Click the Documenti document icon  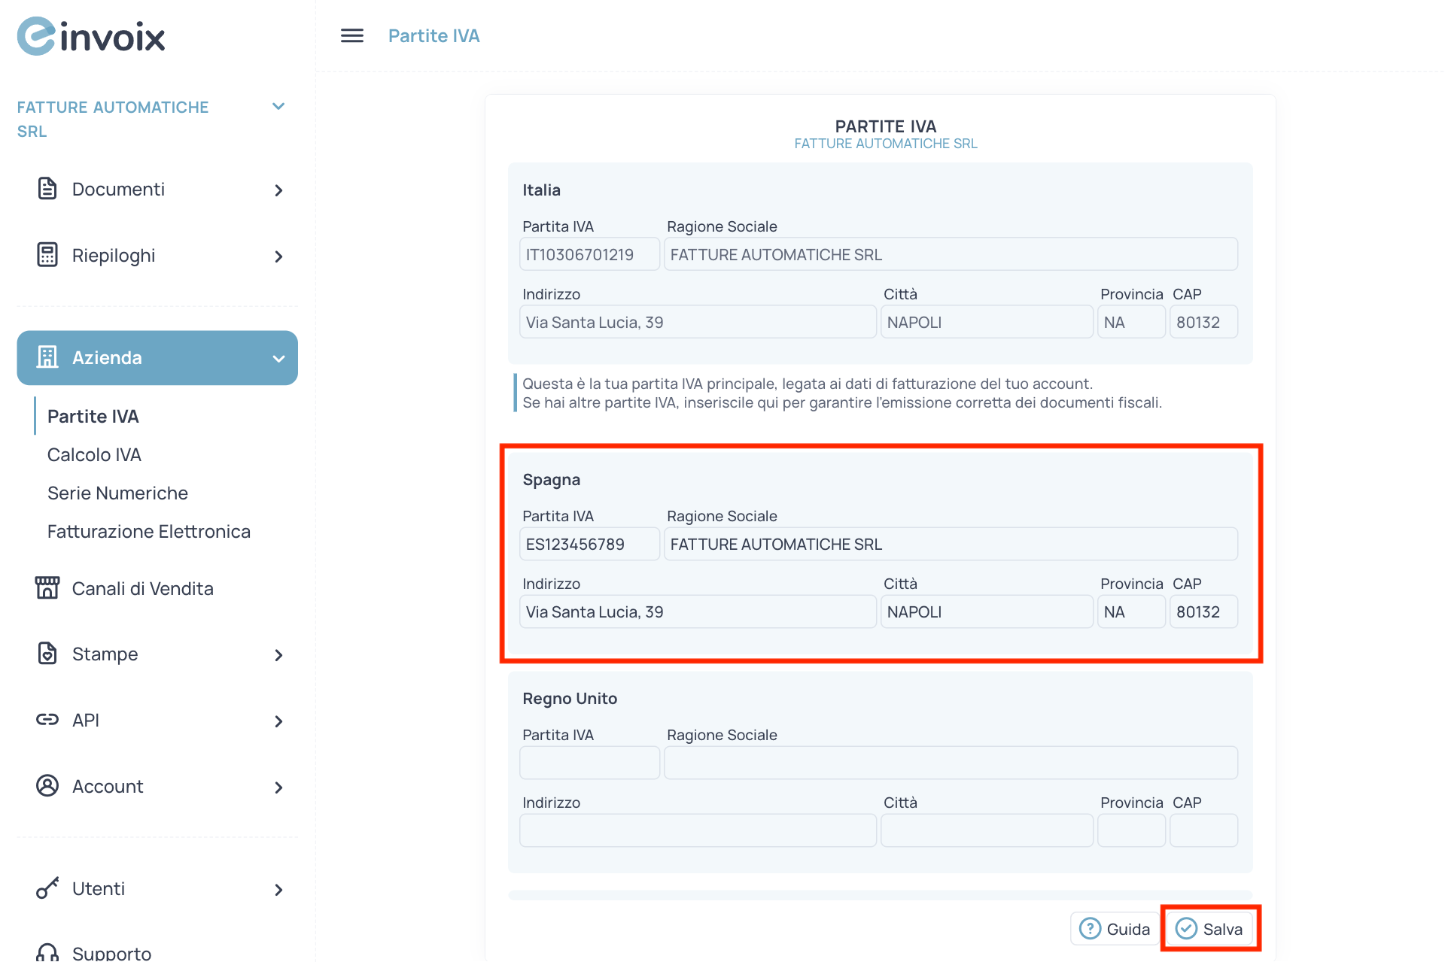point(47,189)
